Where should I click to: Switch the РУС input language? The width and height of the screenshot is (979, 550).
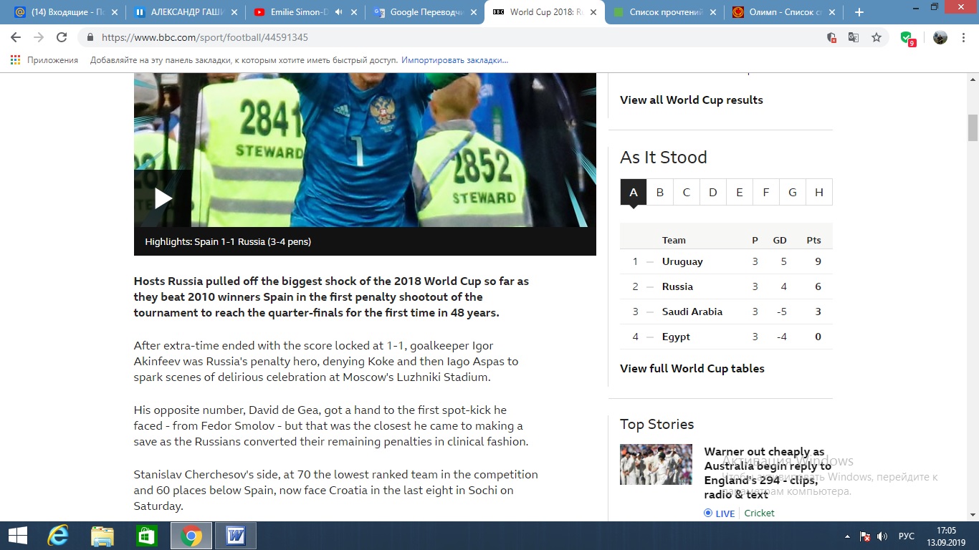tap(907, 536)
